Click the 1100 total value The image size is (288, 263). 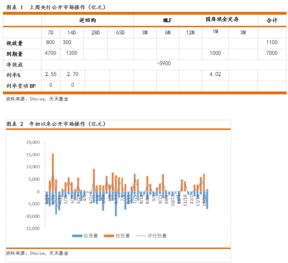coord(272,42)
